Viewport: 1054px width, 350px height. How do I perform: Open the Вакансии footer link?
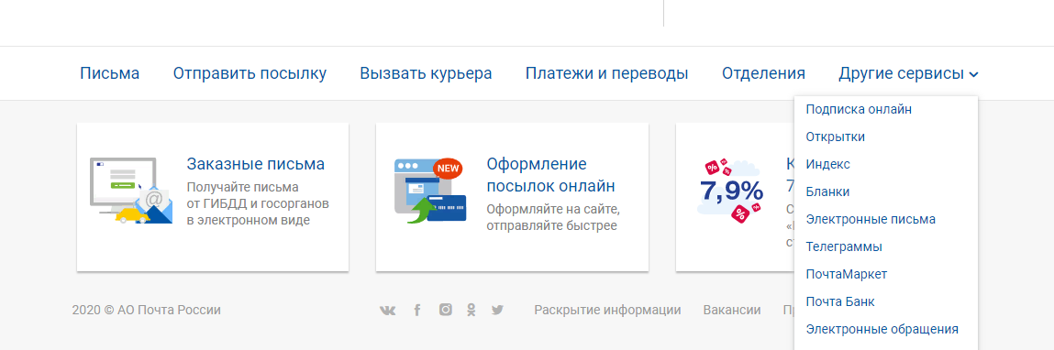[x=732, y=310]
